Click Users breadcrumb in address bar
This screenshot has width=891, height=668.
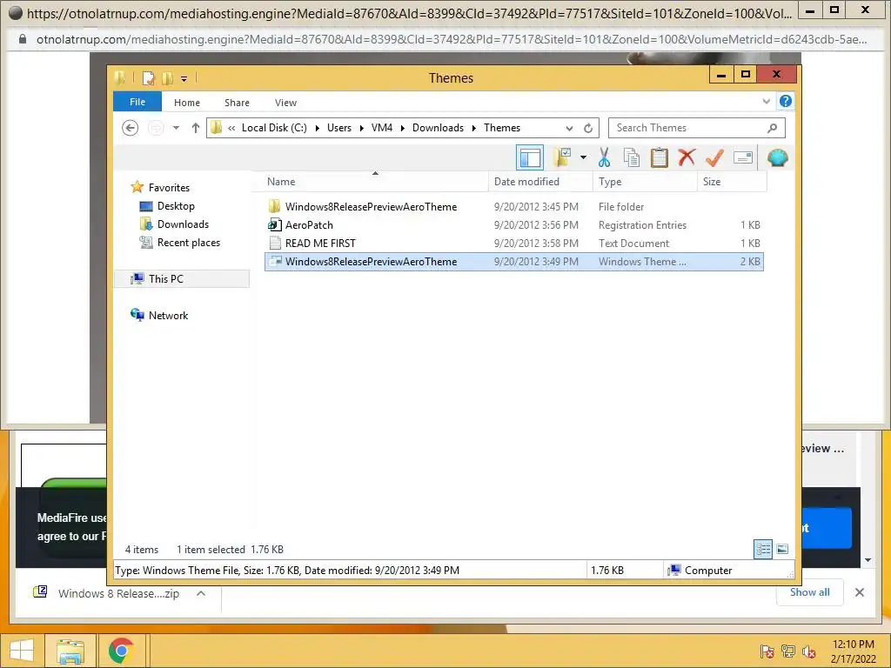pyautogui.click(x=339, y=128)
